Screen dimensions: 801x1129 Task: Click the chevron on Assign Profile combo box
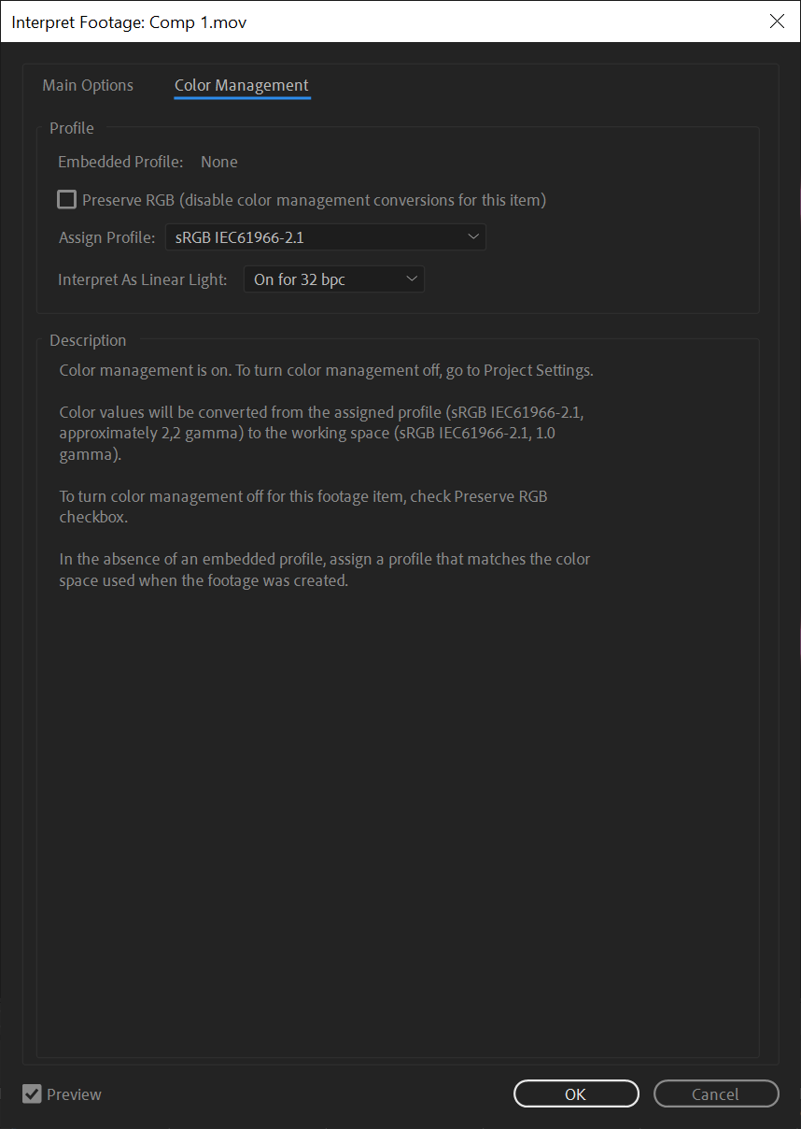[x=473, y=236]
